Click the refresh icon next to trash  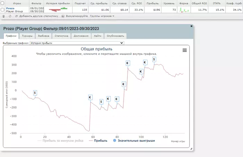tap(10, 16)
